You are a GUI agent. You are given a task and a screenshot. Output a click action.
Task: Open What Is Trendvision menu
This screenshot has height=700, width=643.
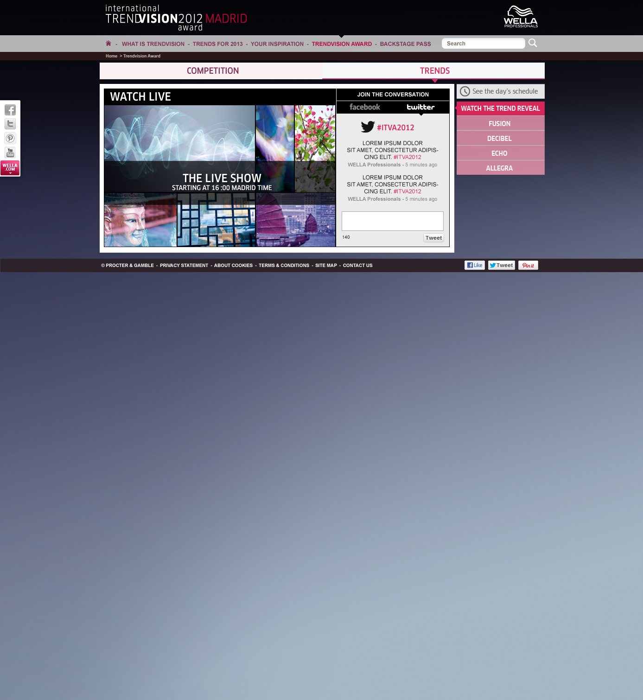click(x=153, y=44)
